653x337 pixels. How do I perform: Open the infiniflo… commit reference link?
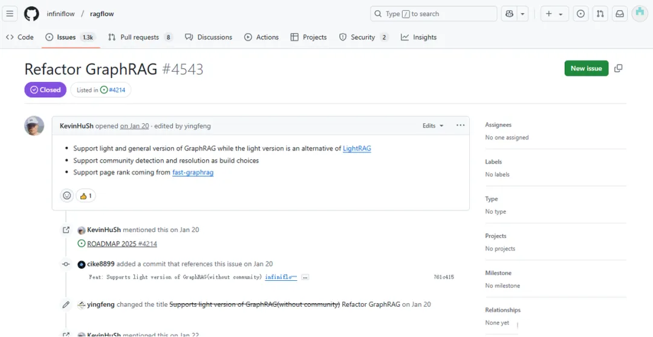pos(281,277)
